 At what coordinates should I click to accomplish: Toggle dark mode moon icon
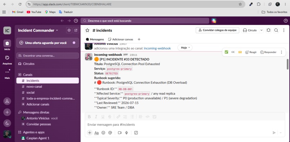[x=7, y=123]
